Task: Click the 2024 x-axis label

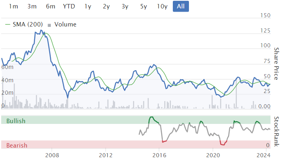Action: tap(263, 155)
